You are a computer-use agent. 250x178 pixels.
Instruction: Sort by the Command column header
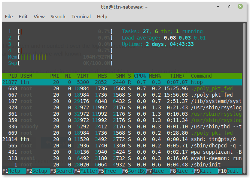[201, 76]
